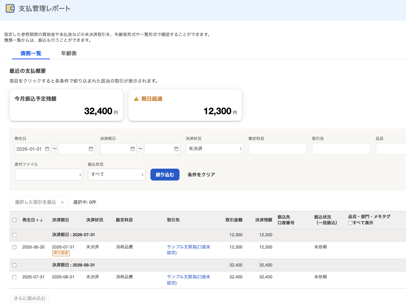Screen dimensions: 406x307
Task: Click 未依頼 status in the 2026-07-31 row
Action: [320, 277]
